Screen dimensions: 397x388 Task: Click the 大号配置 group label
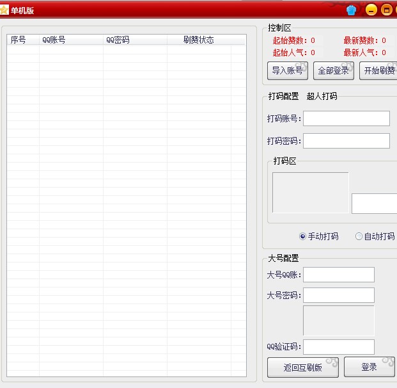283,258
